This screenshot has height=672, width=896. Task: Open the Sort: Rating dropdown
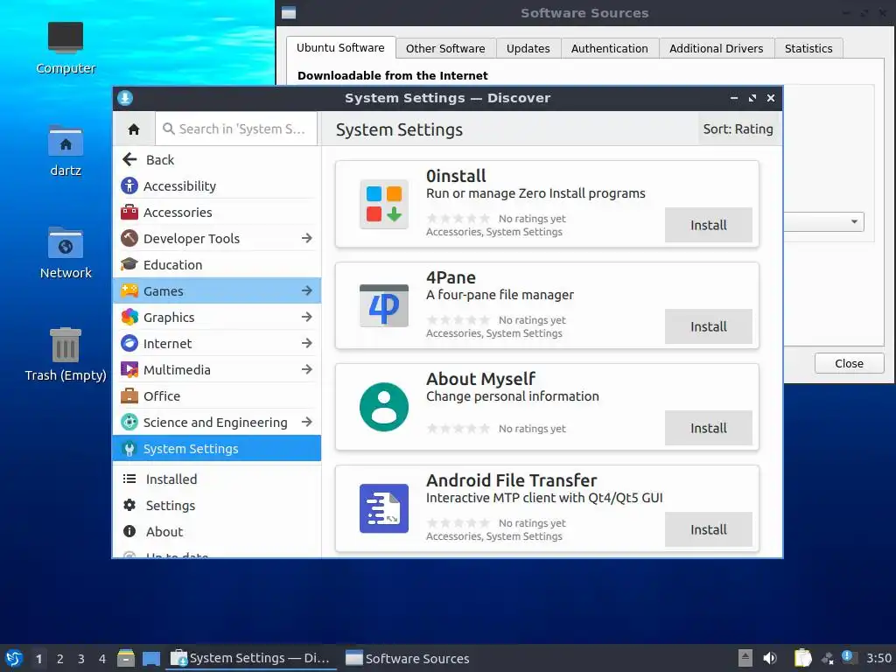738,129
